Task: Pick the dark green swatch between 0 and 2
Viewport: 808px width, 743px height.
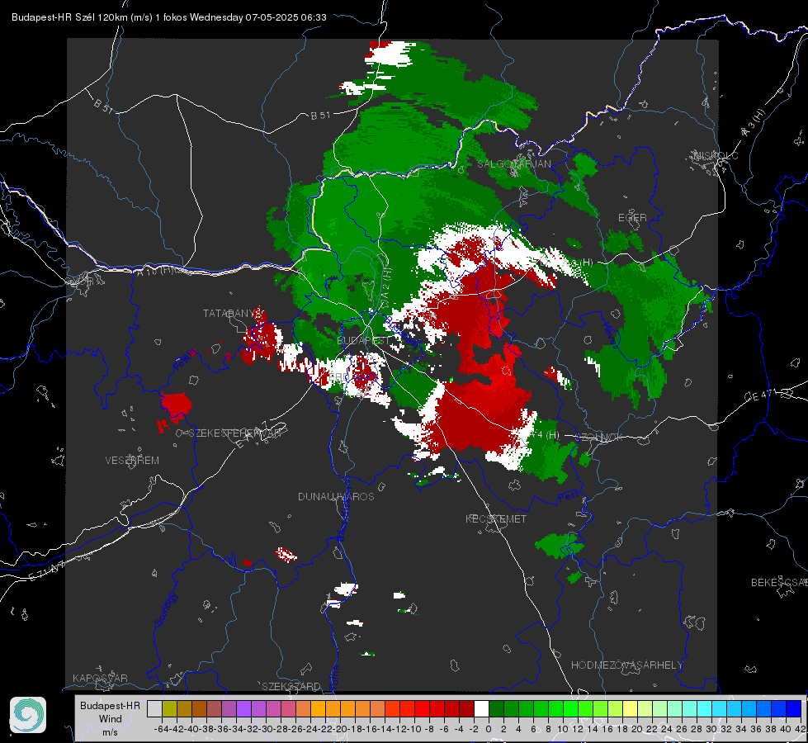Action: (496, 708)
